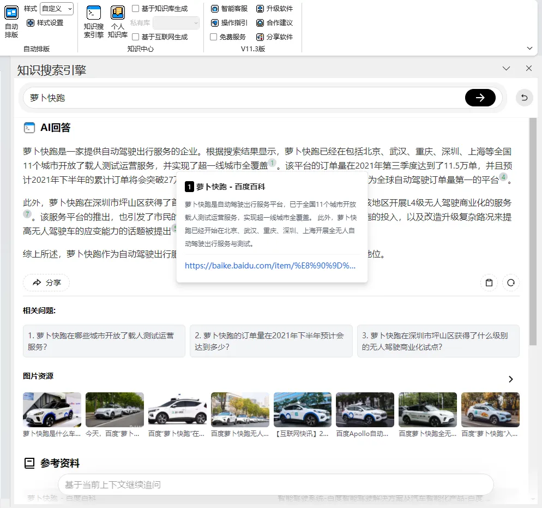Screen dimensions: 542x508
Task: Open the thumbnail 百度萝卜快跑全无…
Action: [427, 410]
